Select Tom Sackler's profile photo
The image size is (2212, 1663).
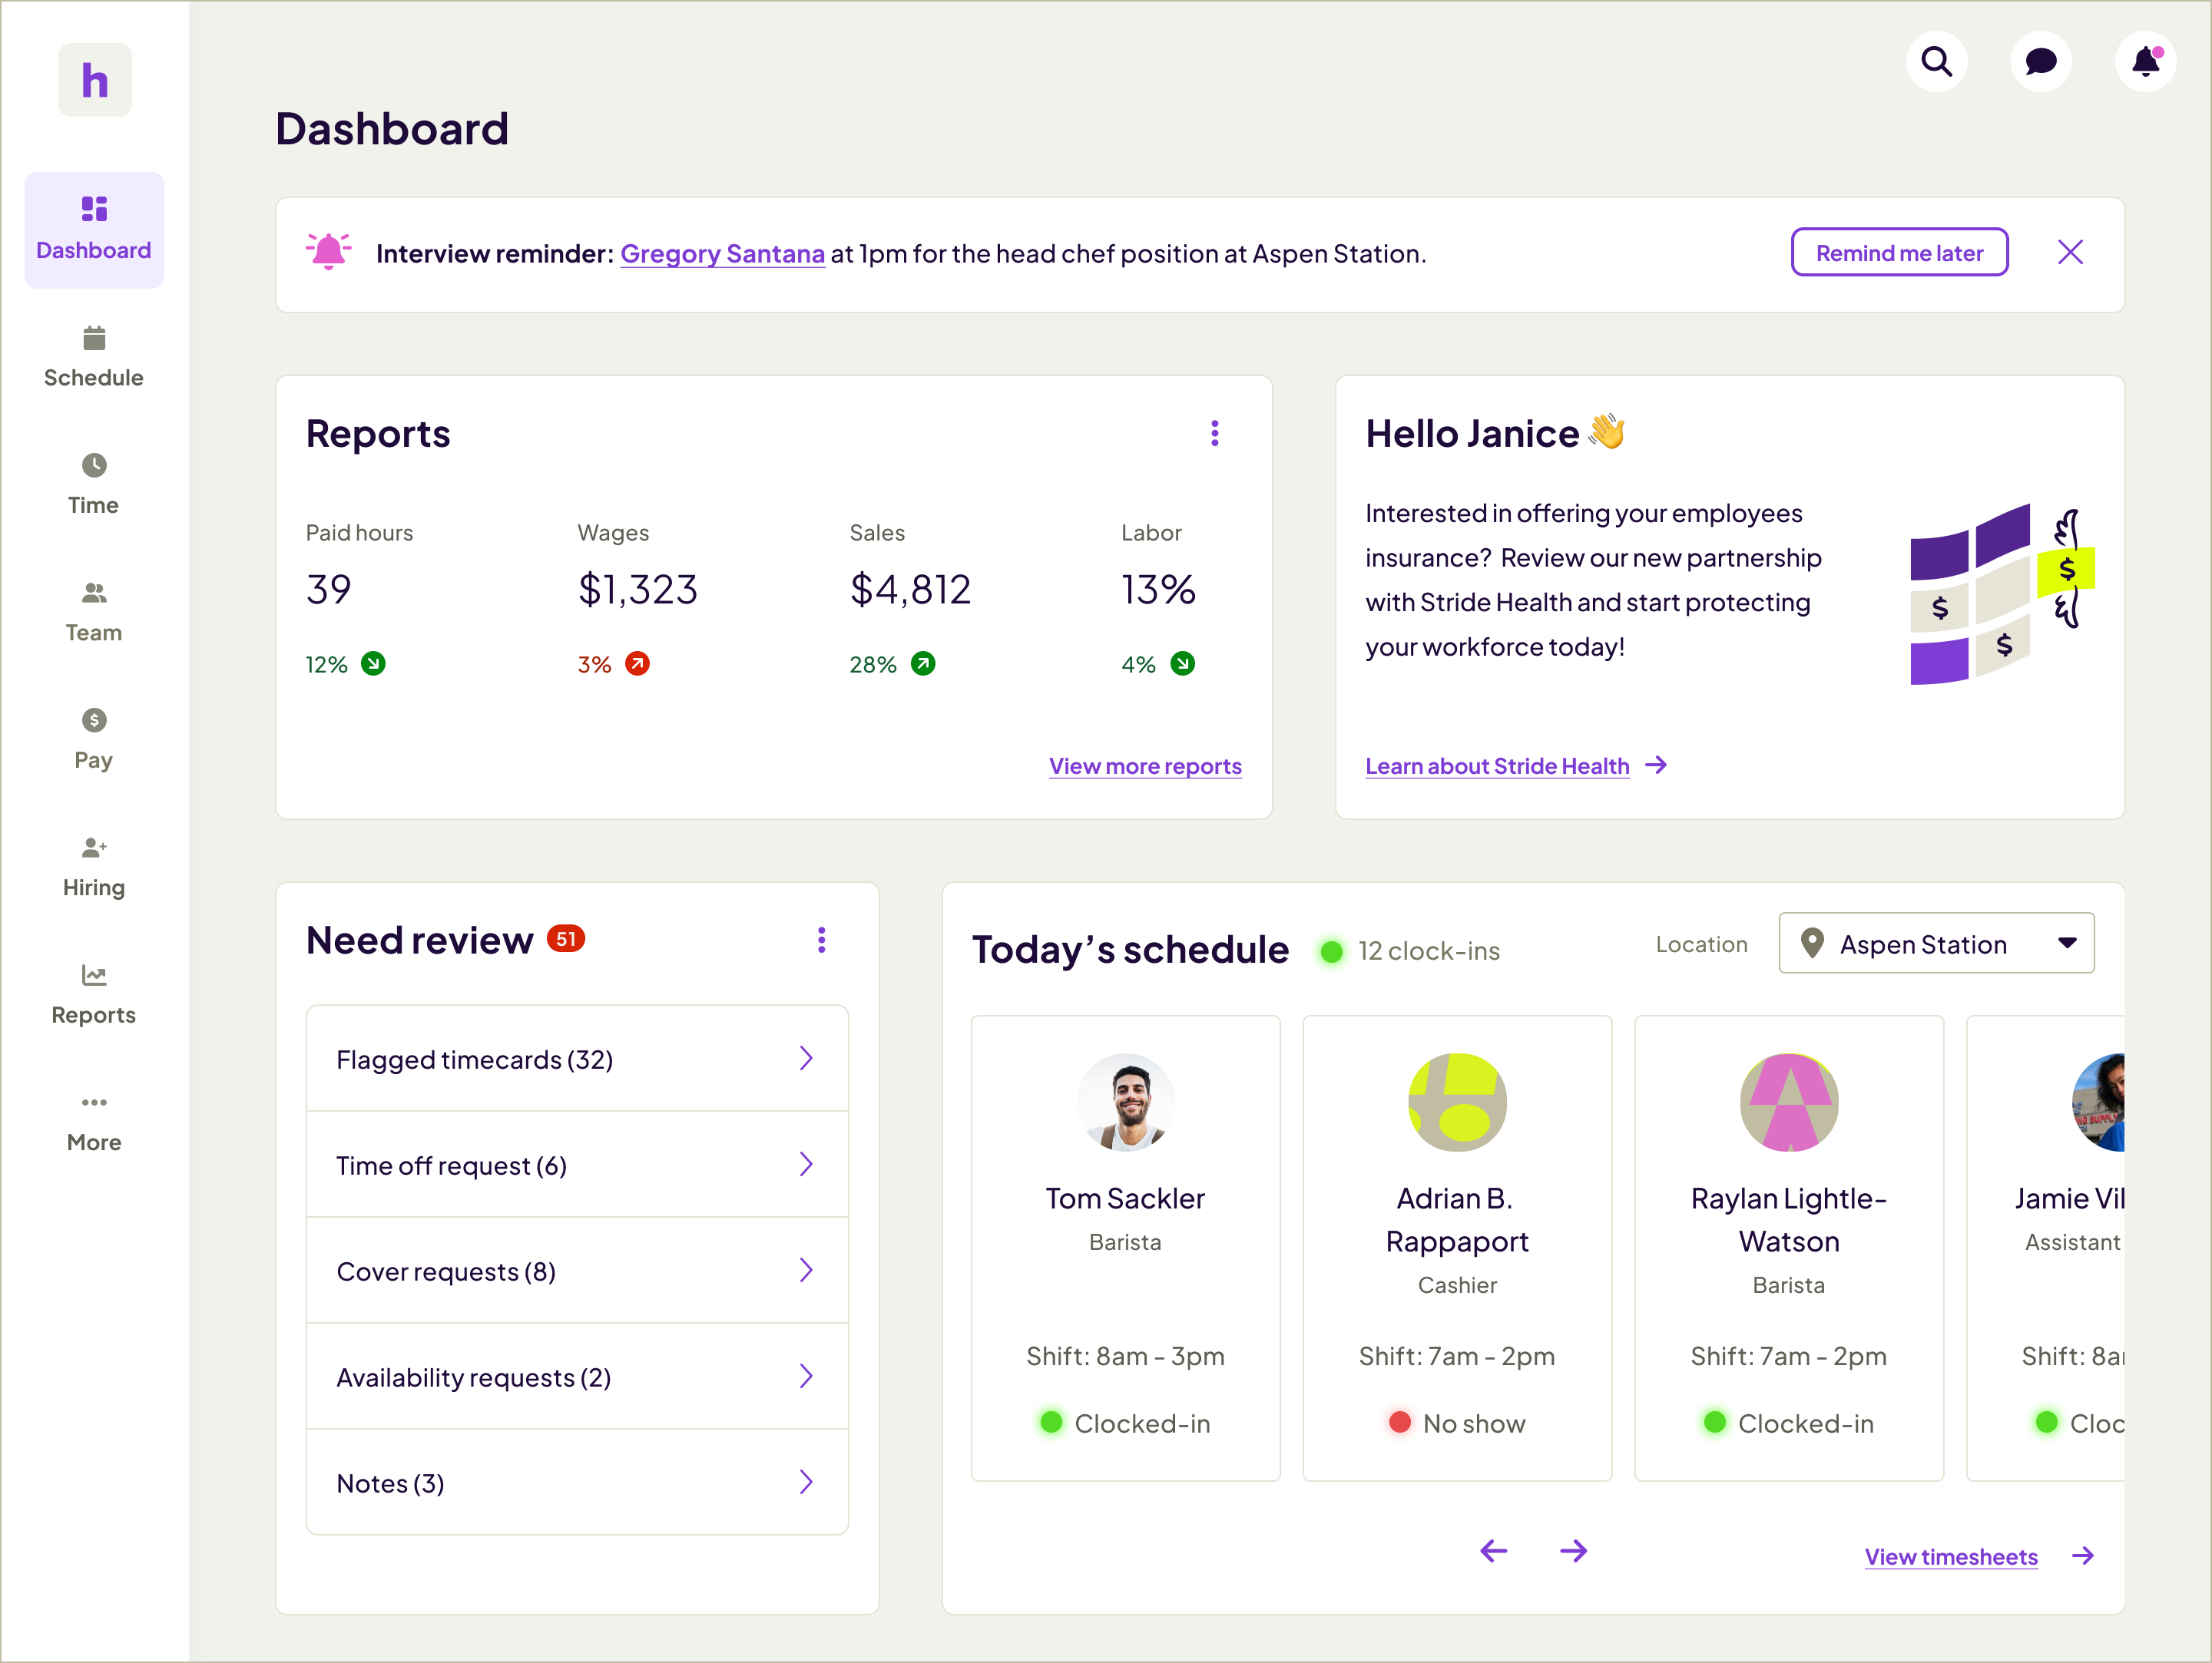pyautogui.click(x=1125, y=1103)
